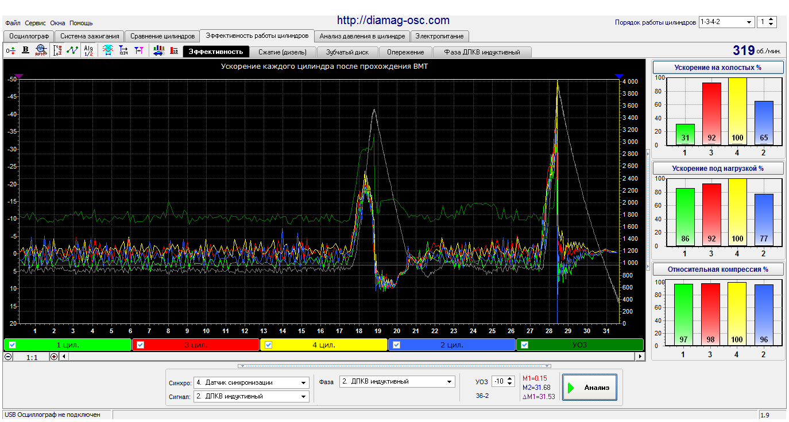Open the Синхро dropdown
The width and height of the screenshot is (789, 422).
click(252, 382)
